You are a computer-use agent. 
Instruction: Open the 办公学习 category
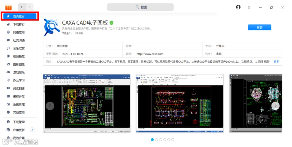pos(19,80)
